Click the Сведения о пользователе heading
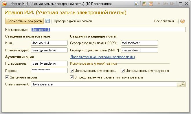Image resolution: width=191 pixels, height=114 pixels. click(x=28, y=36)
